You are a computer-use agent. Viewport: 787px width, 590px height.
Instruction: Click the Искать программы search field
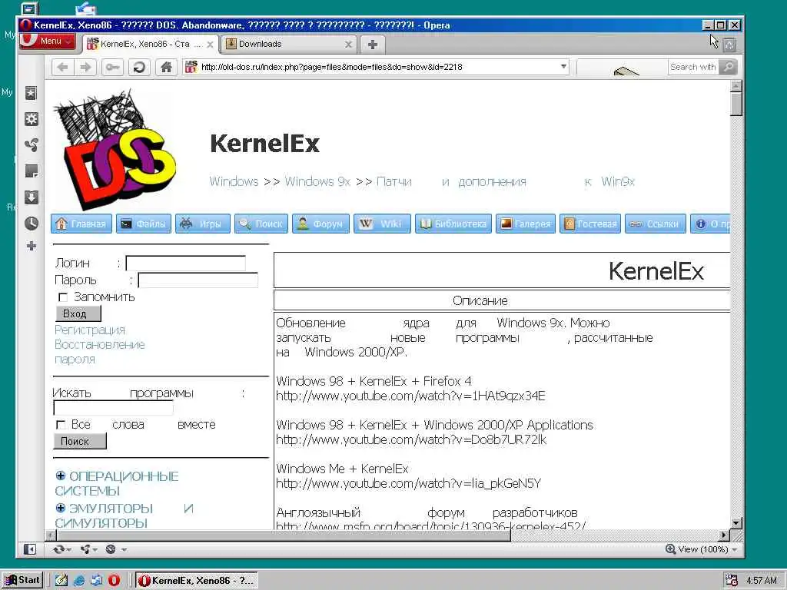point(114,409)
